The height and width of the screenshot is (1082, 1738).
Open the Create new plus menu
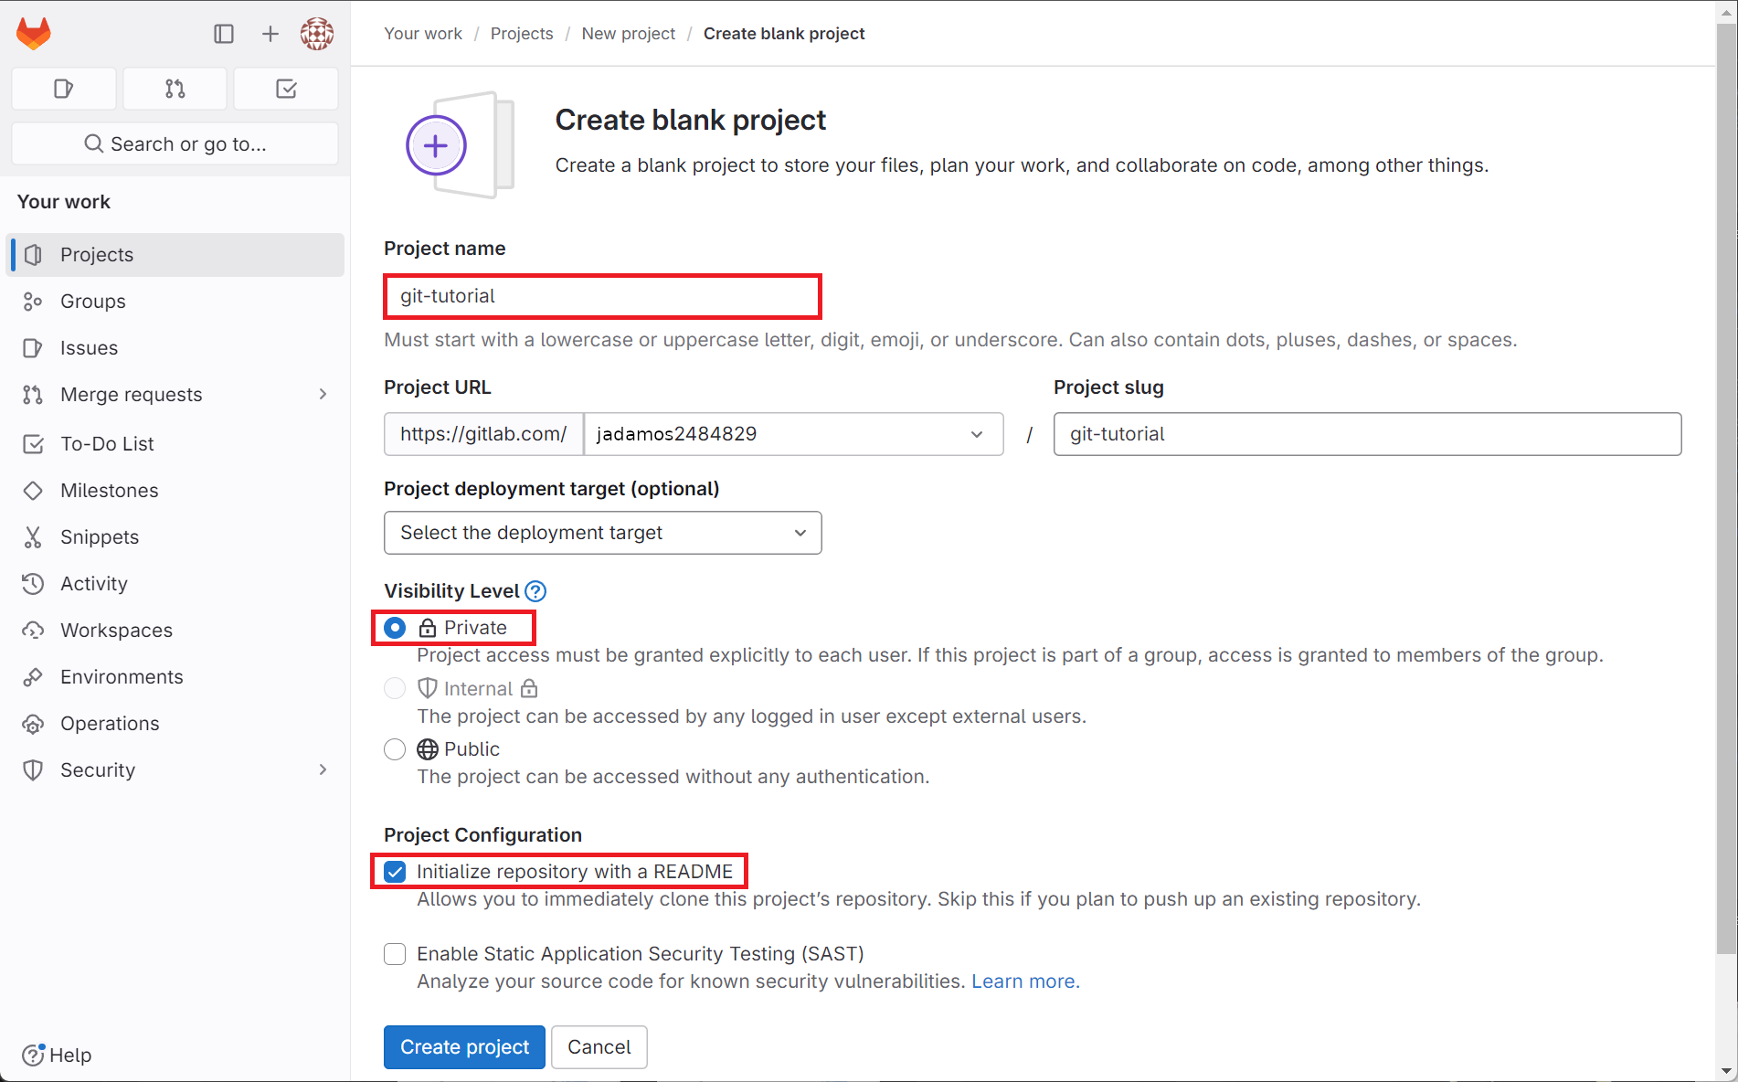[270, 34]
